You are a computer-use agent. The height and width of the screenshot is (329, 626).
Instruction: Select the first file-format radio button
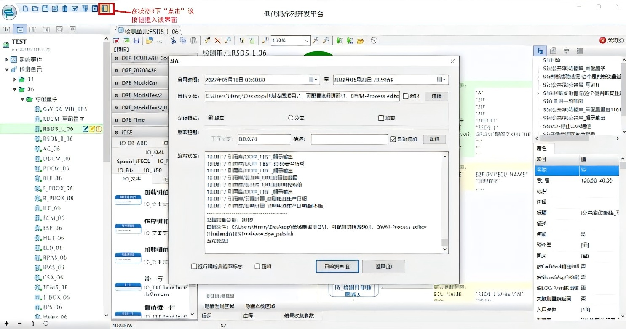coord(211,118)
